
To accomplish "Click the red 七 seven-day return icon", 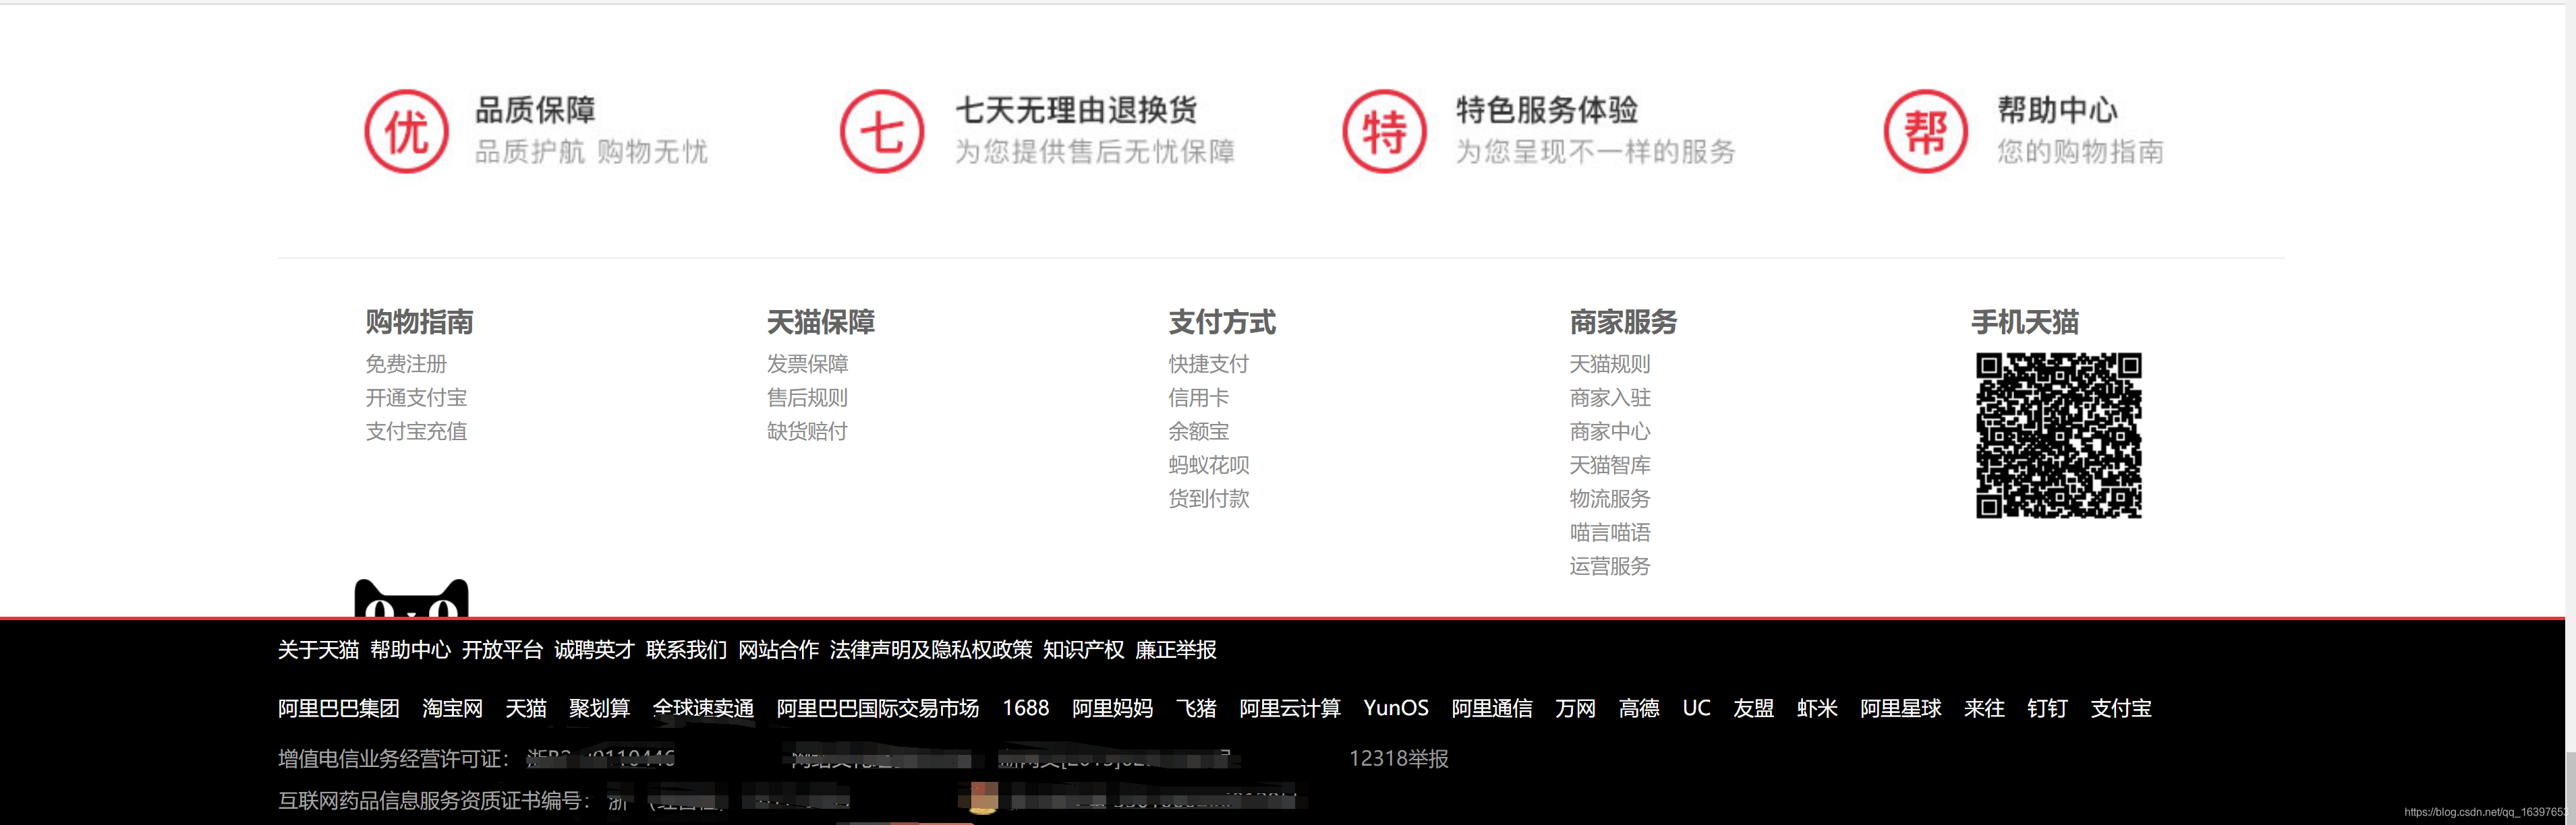I will [x=881, y=131].
